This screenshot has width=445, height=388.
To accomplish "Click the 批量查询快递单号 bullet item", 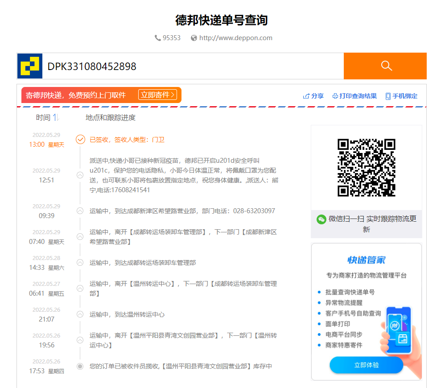I will [x=350, y=292].
